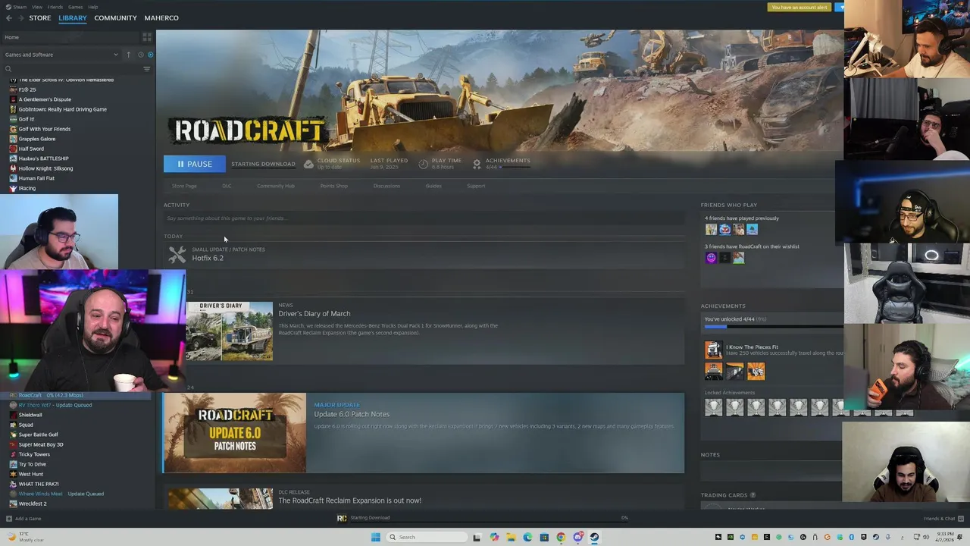The height and width of the screenshot is (546, 970).
Task: Open the Steam taskbar icon
Action: coord(594,537)
